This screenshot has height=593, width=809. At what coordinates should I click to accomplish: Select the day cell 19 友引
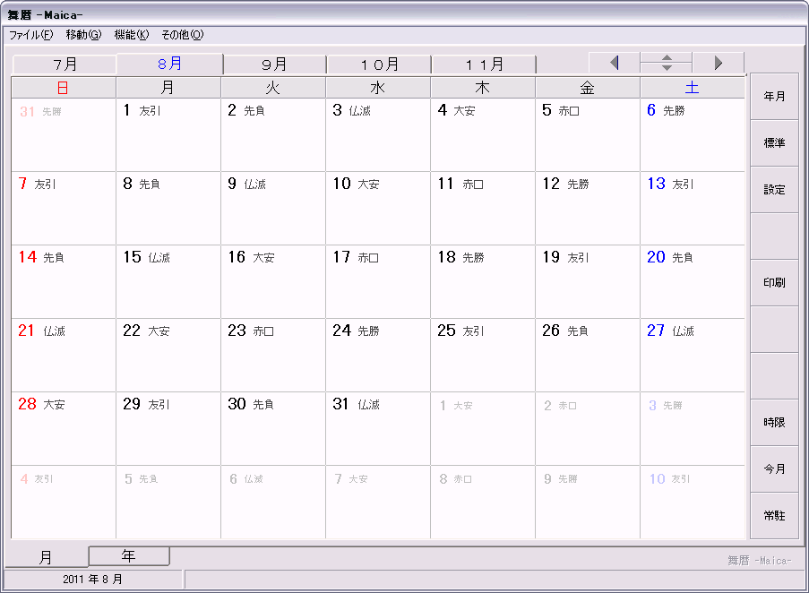pos(587,281)
